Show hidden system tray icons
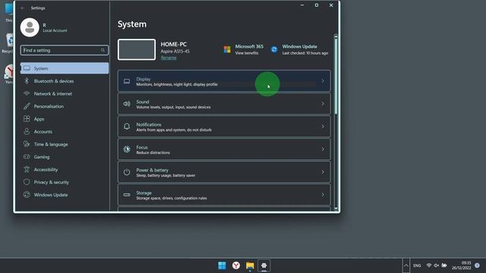486x273 pixels. [x=406, y=265]
